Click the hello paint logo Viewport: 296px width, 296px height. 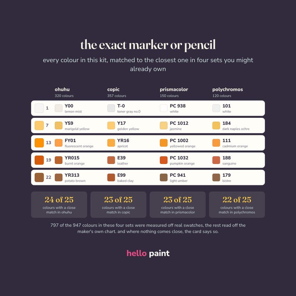(148, 254)
